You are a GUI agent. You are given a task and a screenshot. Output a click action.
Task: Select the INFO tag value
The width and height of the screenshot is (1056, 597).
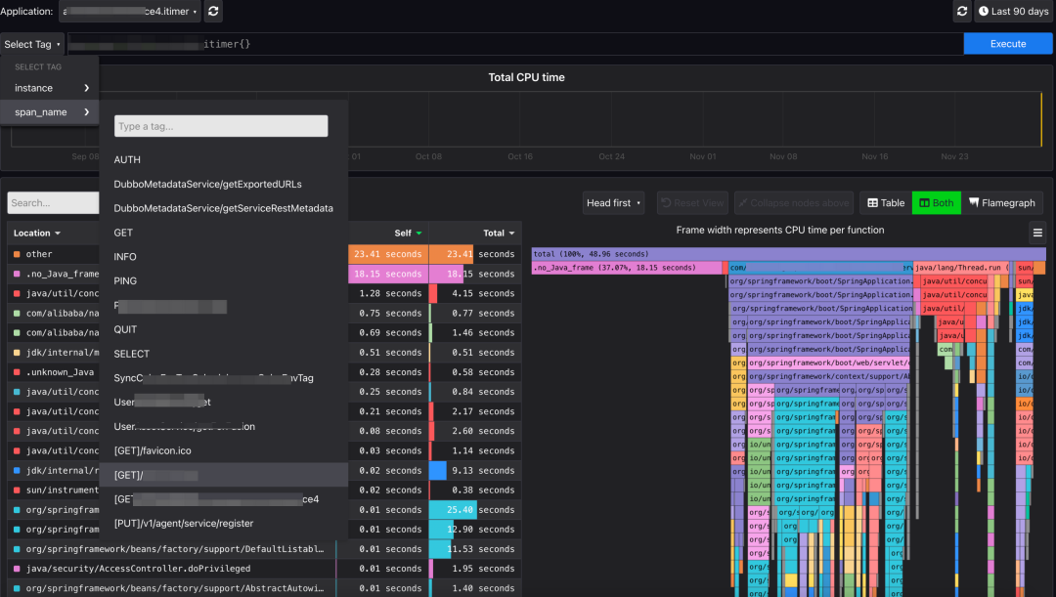[224, 257]
